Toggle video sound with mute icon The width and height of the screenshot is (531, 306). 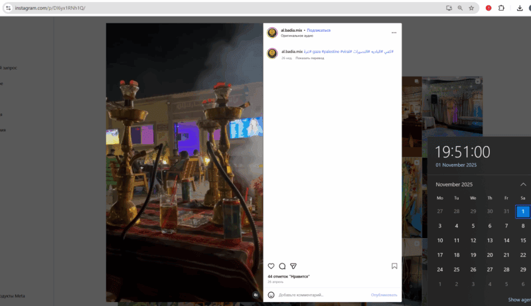[256, 294]
